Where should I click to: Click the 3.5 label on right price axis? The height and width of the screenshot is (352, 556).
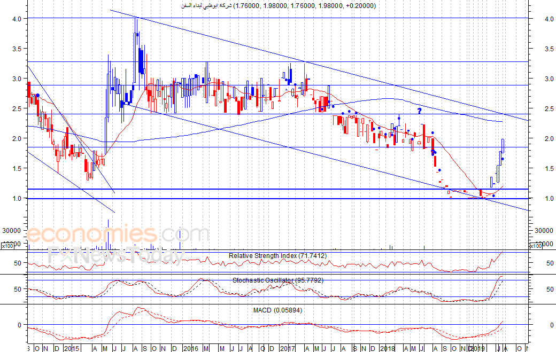click(549, 49)
